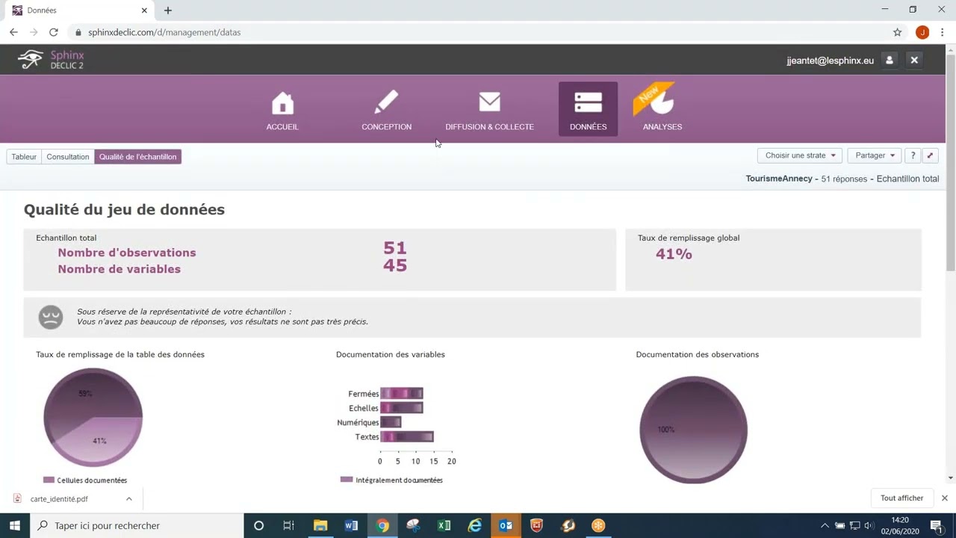This screenshot has height=538, width=956.
Task: Open Chrome profile avatar J
Action: (x=922, y=32)
